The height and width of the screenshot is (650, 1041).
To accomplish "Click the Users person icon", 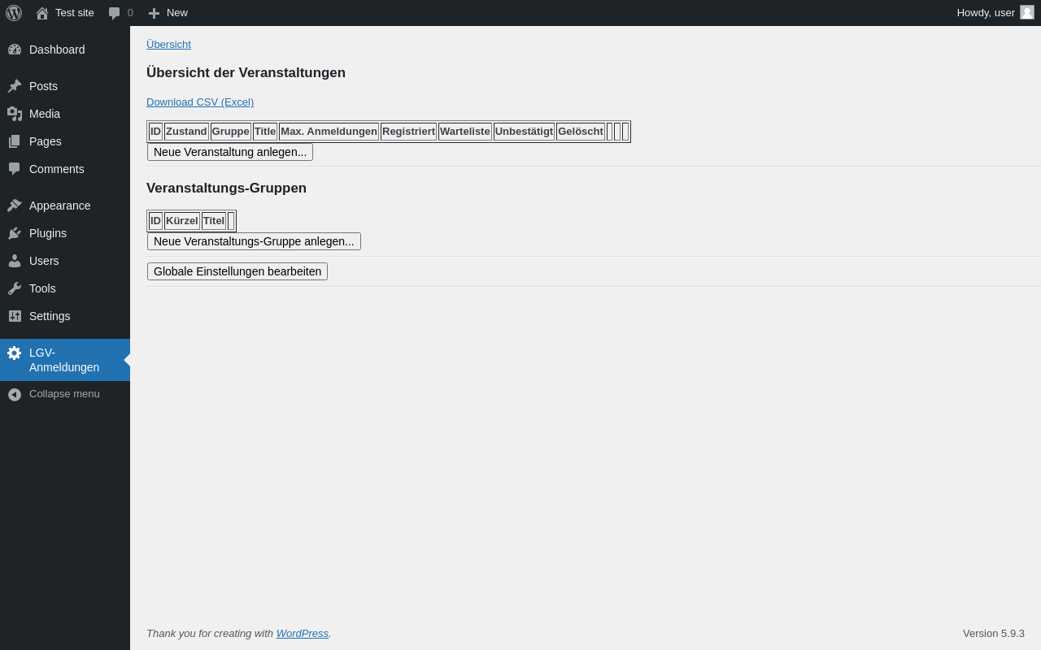I will point(15,261).
